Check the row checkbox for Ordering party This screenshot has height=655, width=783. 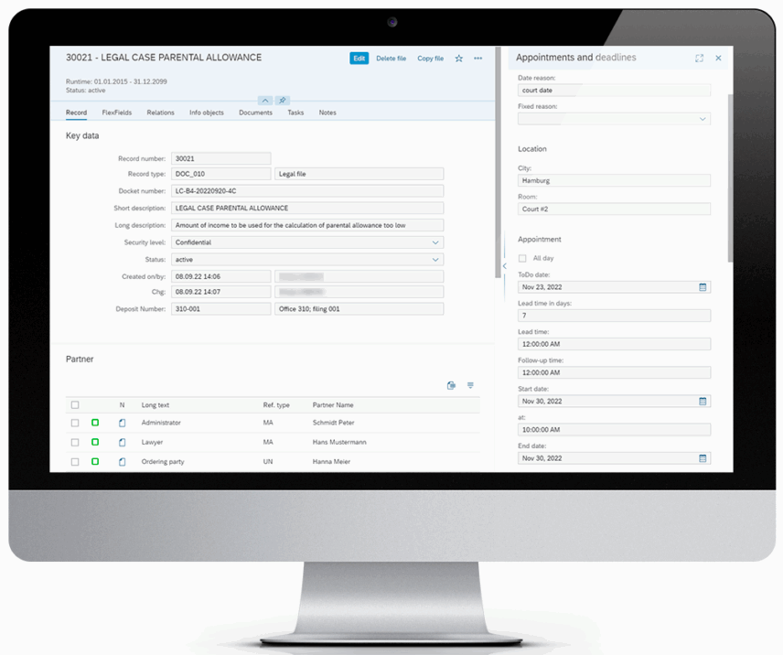coord(74,461)
